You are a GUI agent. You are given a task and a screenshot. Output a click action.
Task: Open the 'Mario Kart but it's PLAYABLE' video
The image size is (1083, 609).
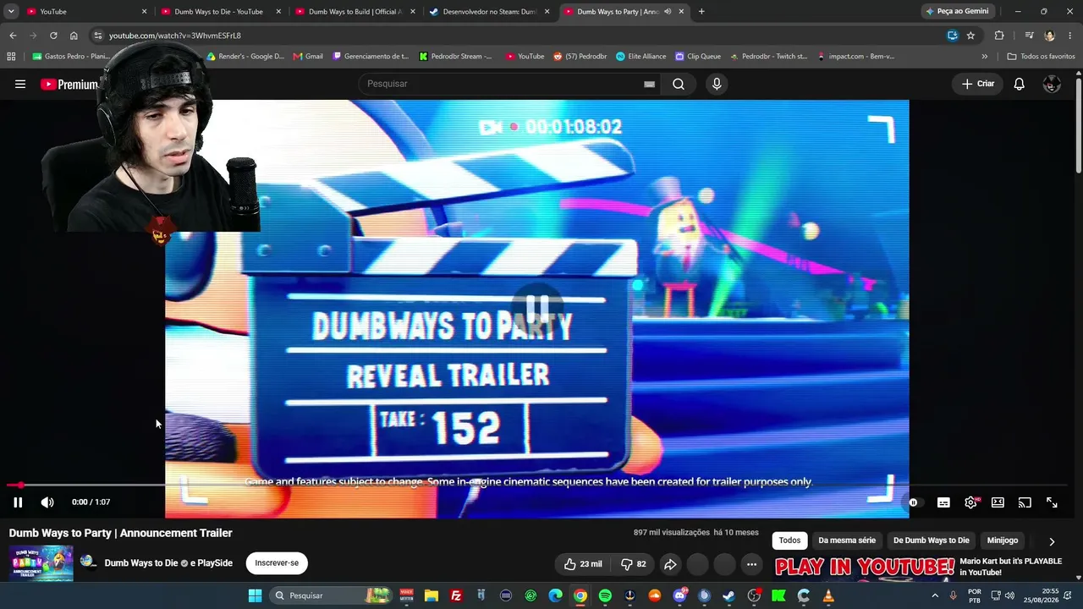1011,567
